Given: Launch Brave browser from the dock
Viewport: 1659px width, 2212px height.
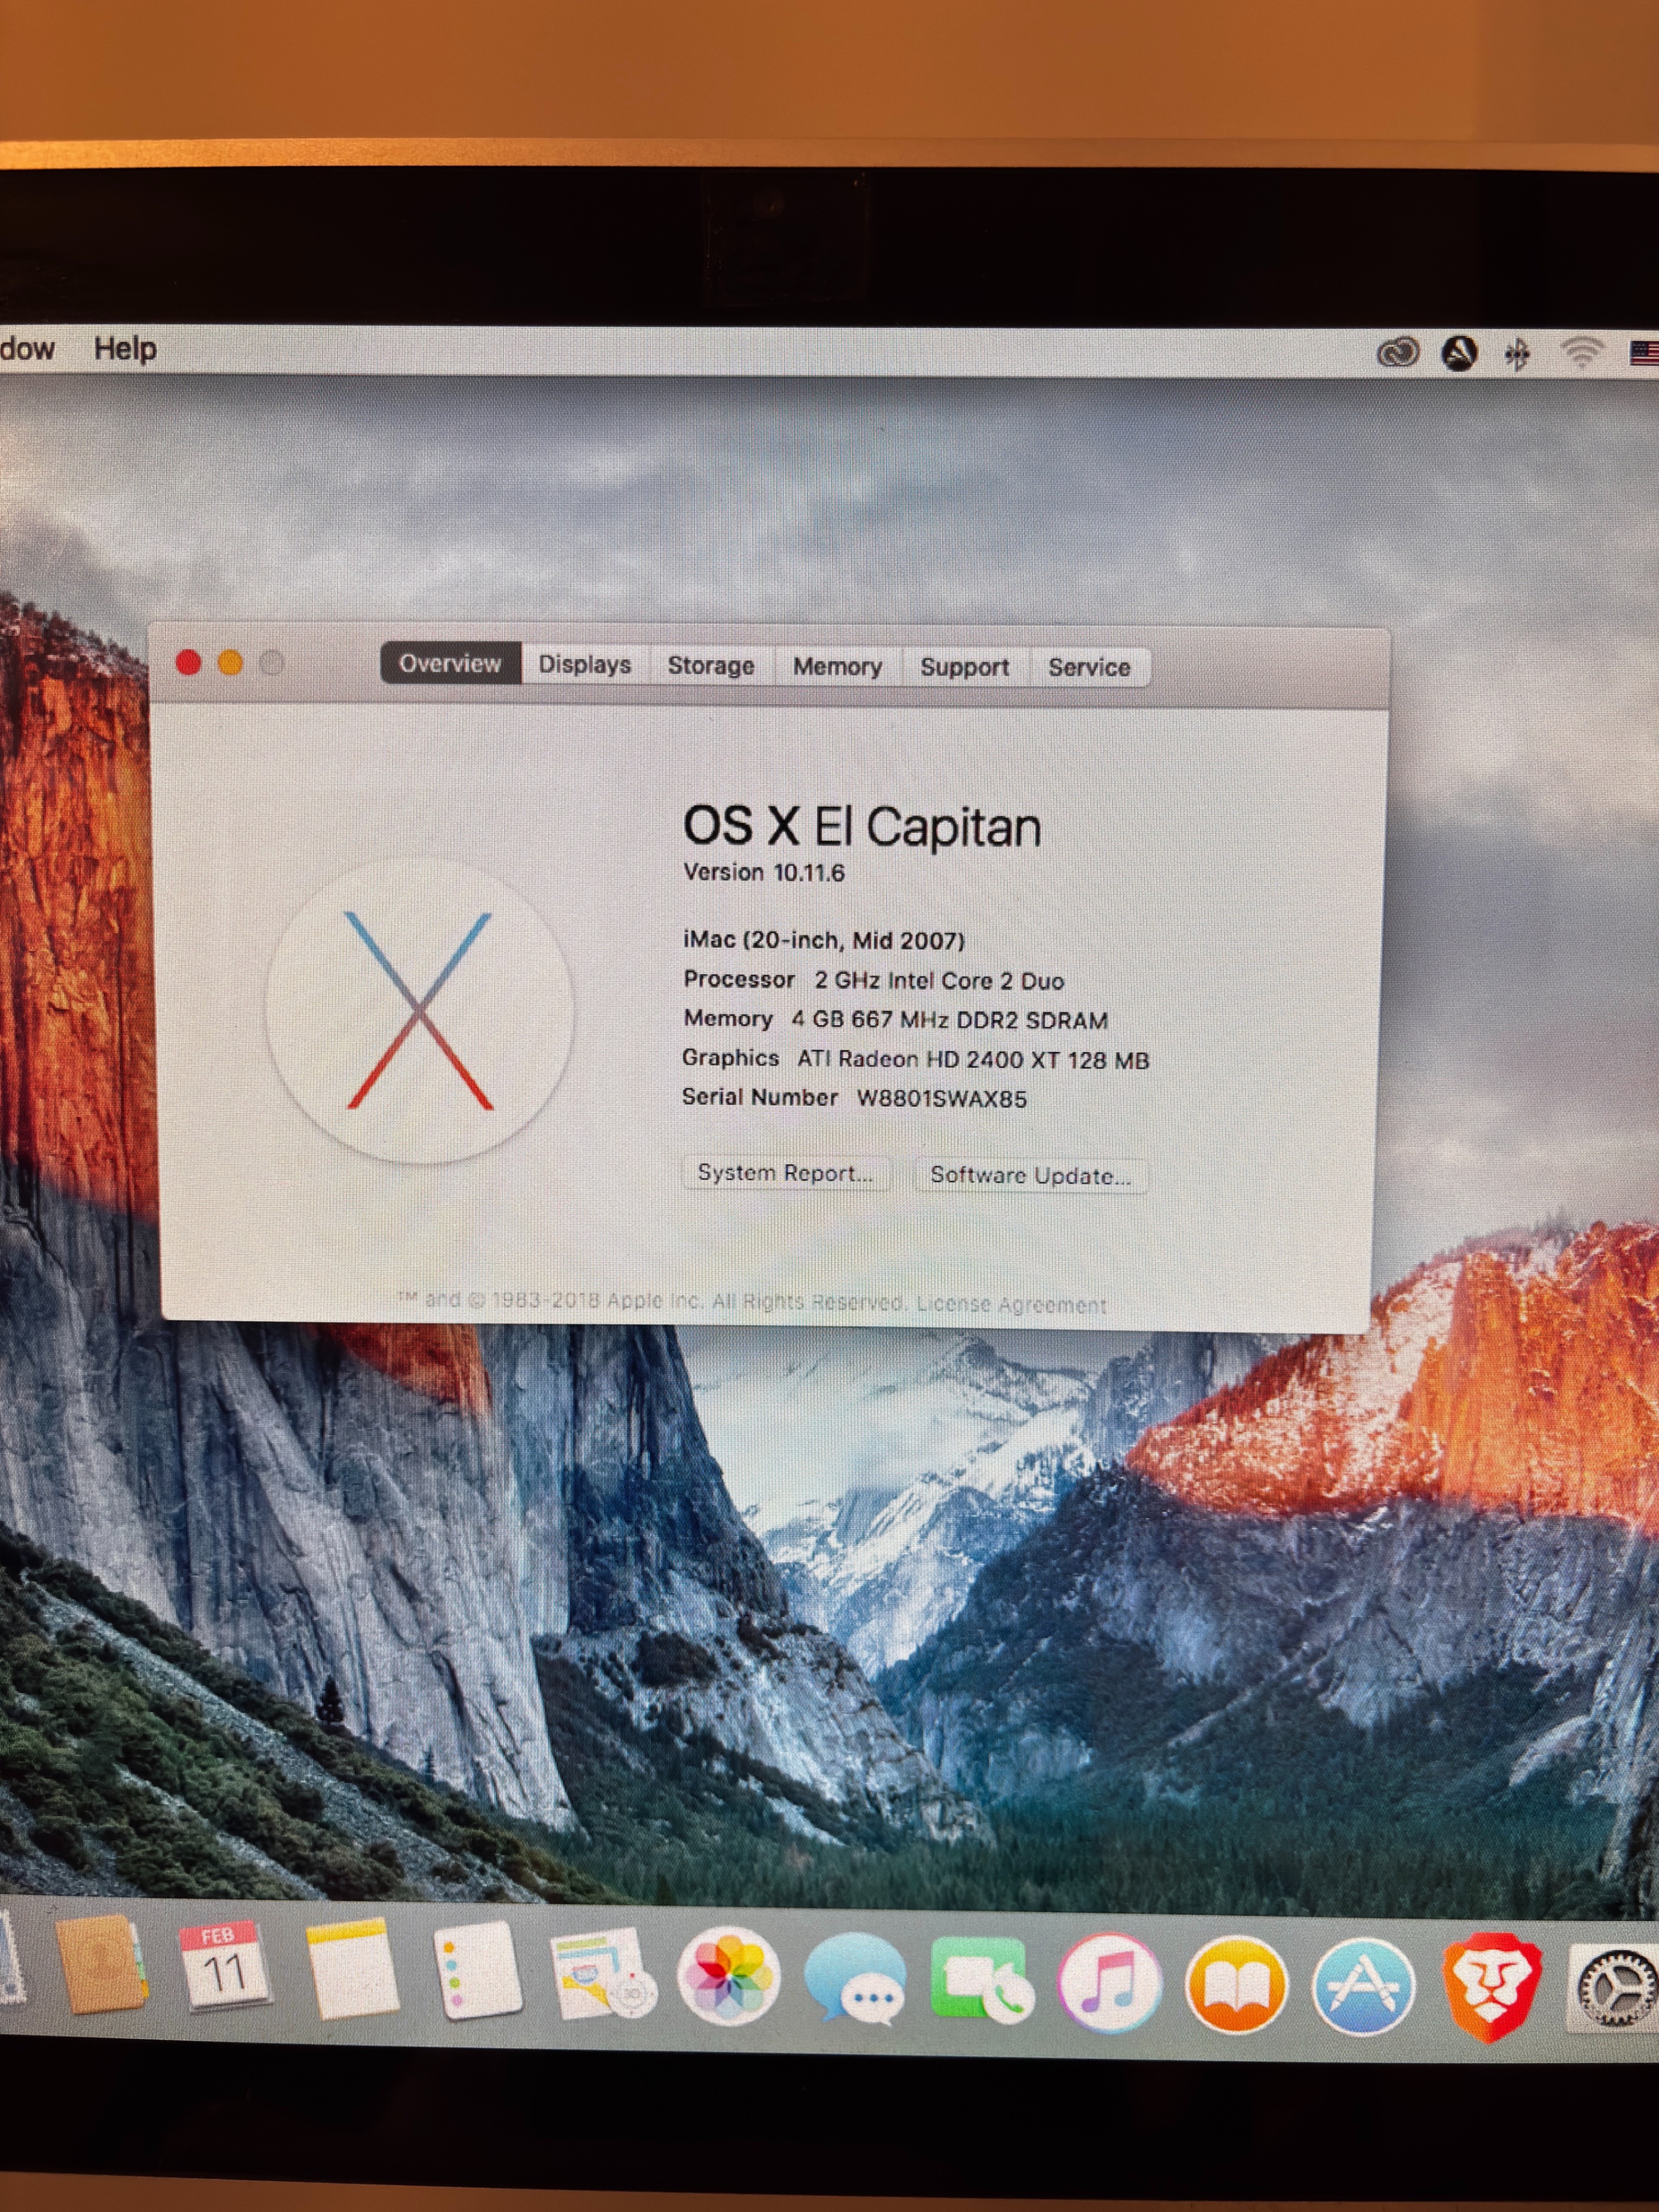Looking at the screenshot, I should click(x=1490, y=1986).
